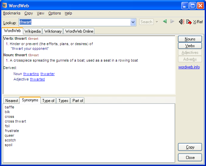This screenshot has width=206, height=166.
Task: Select synonym bilk
Action: click(x=7, y=112)
